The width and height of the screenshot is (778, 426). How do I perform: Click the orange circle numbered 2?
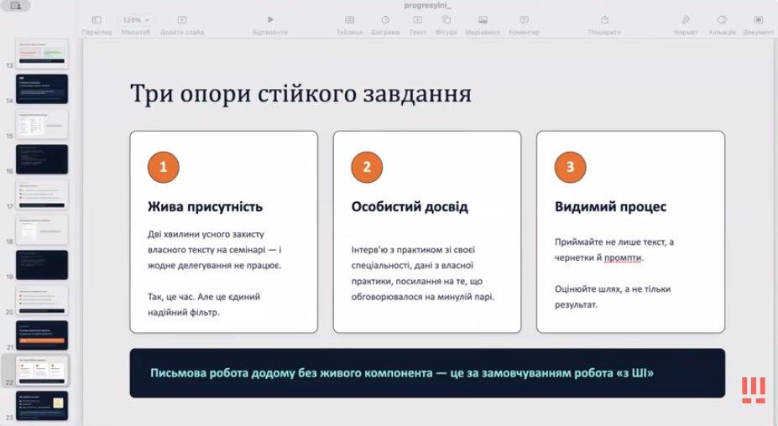tap(367, 167)
